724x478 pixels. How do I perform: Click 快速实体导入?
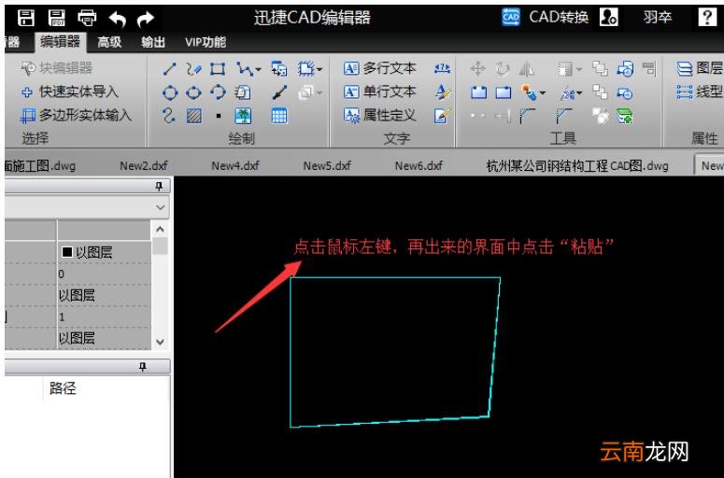point(70,91)
